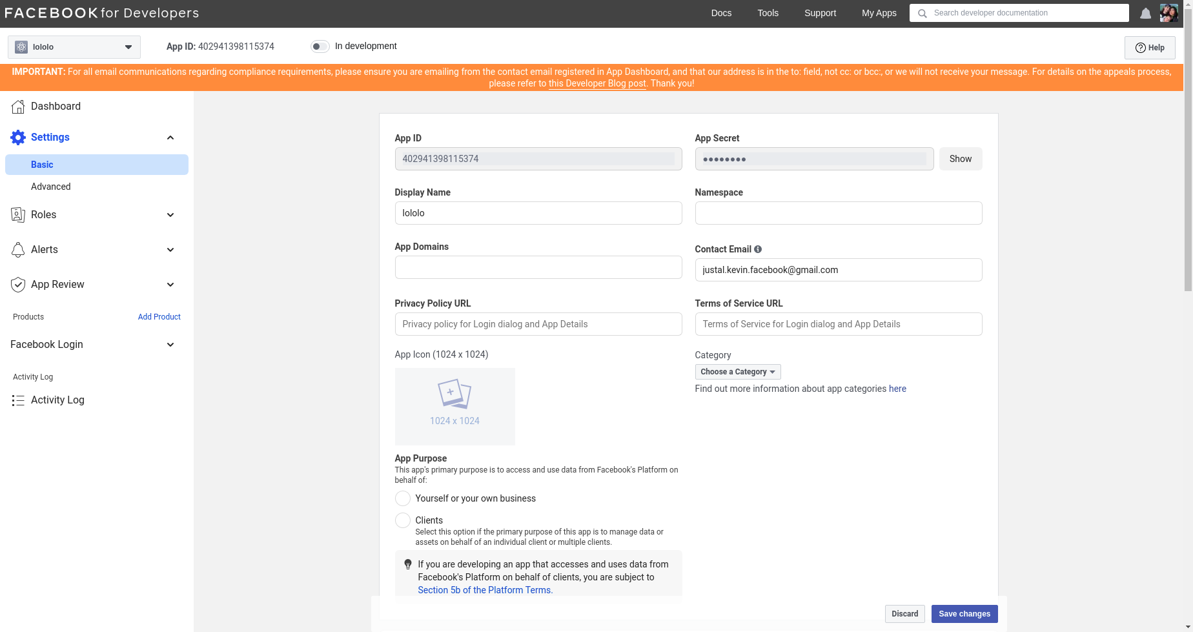Screen dimensions: 1193x632
Task: Click the Activity Log list icon
Action: (x=18, y=400)
